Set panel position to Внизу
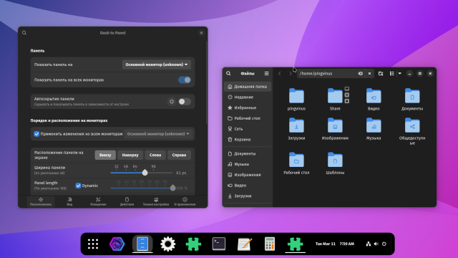 click(x=105, y=155)
